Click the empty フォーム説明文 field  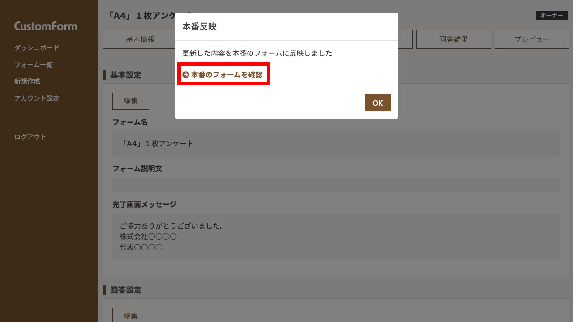click(336, 185)
